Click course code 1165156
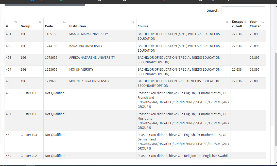Viewport: 277px width, 166px height. coord(51,34)
